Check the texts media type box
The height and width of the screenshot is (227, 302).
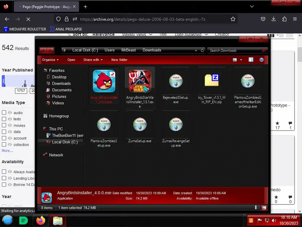click(x=4, y=119)
